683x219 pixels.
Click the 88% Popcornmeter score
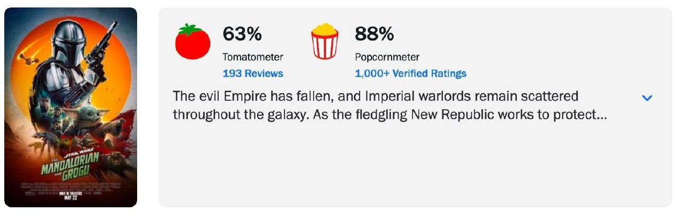click(x=375, y=34)
